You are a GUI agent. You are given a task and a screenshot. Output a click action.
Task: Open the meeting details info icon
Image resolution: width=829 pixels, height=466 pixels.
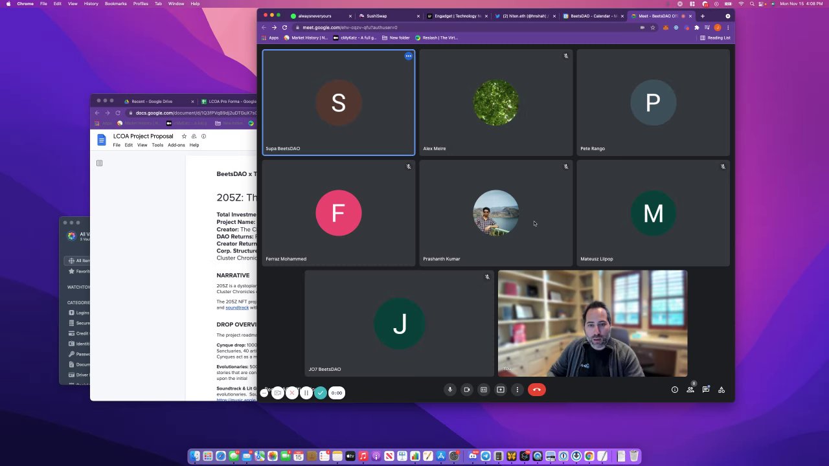point(675,390)
